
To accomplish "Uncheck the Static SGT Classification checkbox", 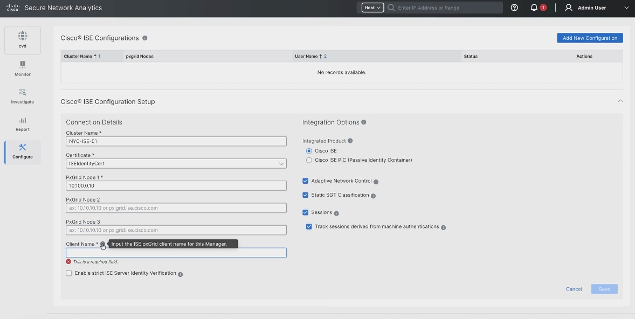I will coord(305,195).
